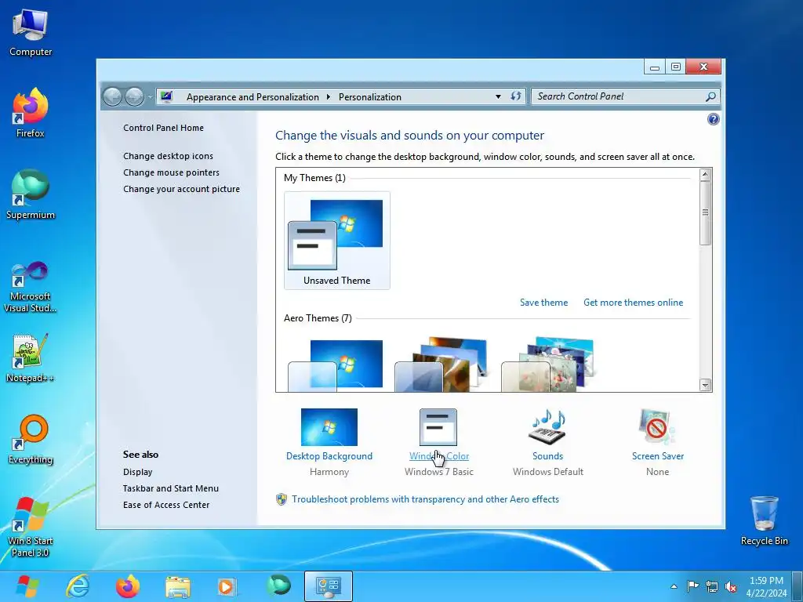Select the third Aero theme with flowers
Image resolution: width=803 pixels, height=602 pixels.
pyautogui.click(x=547, y=364)
